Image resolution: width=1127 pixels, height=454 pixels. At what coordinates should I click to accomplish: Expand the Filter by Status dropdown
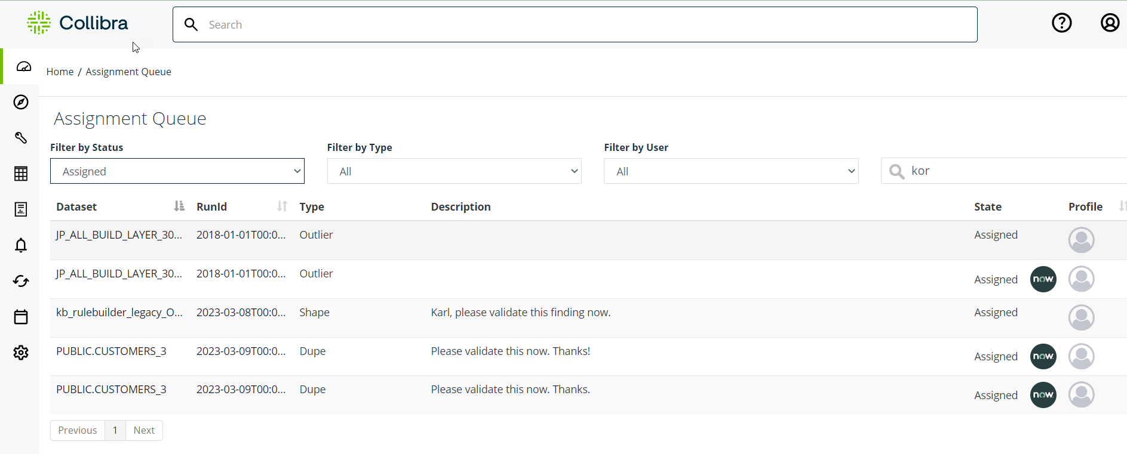[177, 171]
